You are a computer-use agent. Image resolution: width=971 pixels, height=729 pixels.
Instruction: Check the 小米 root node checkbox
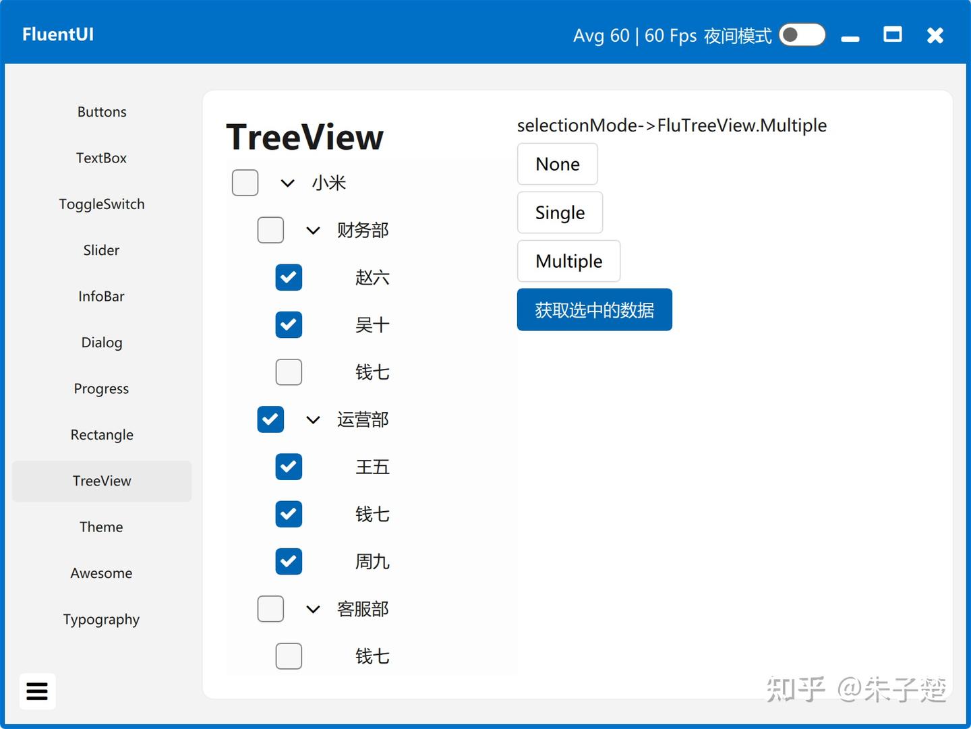pyautogui.click(x=245, y=182)
